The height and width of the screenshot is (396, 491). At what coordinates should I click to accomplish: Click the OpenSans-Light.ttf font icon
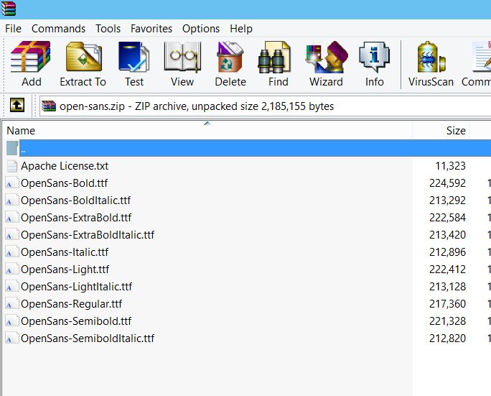[x=12, y=270]
